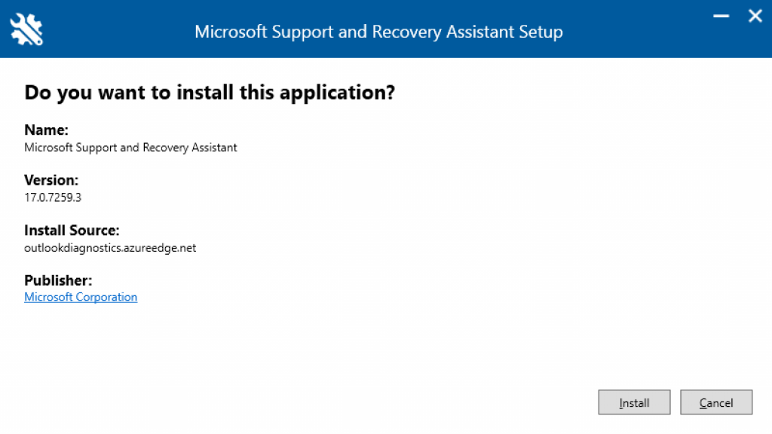This screenshot has width=772, height=434.
Task: Click the wrench and screwdriver app icon
Action: [x=26, y=29]
